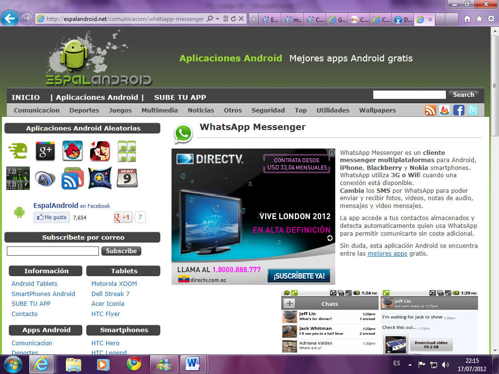Open the Facebook icon in navigation bar
Image resolution: width=499 pixels, height=374 pixels.
[459, 110]
